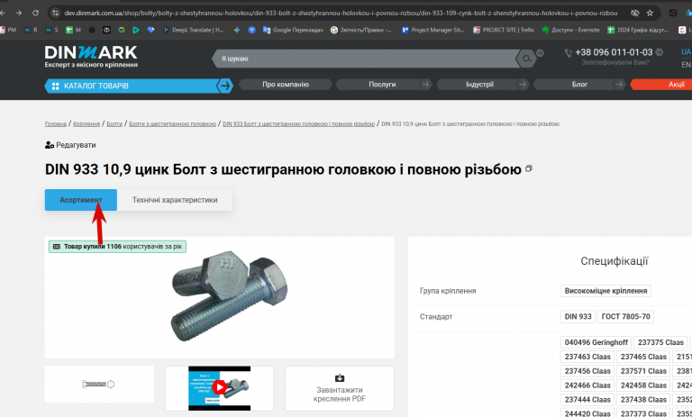Open Про компанію menu item
Screen dimensions: 692x417
[x=286, y=85]
